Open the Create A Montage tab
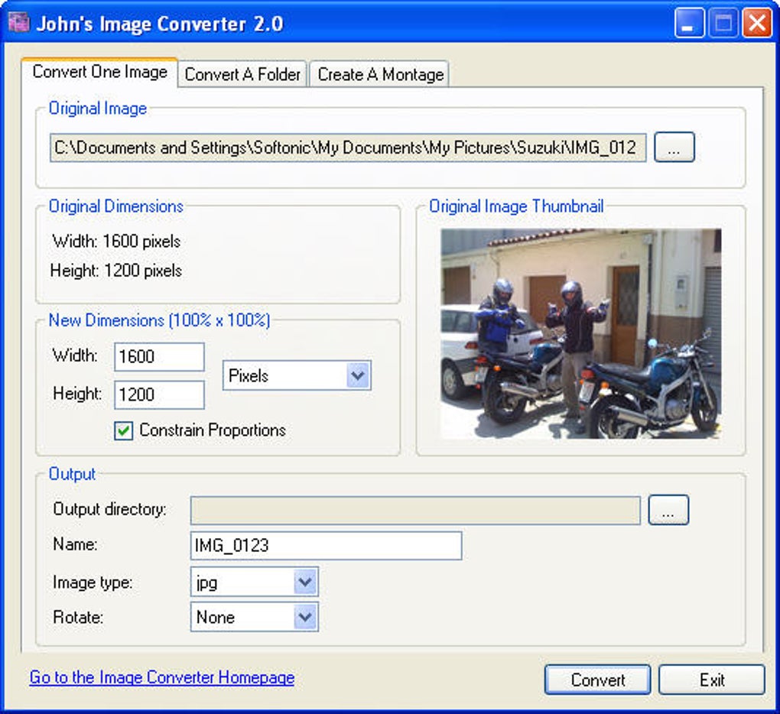780x714 pixels. pos(379,75)
